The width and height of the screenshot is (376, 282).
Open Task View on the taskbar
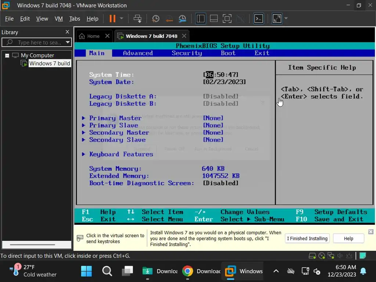click(127, 271)
